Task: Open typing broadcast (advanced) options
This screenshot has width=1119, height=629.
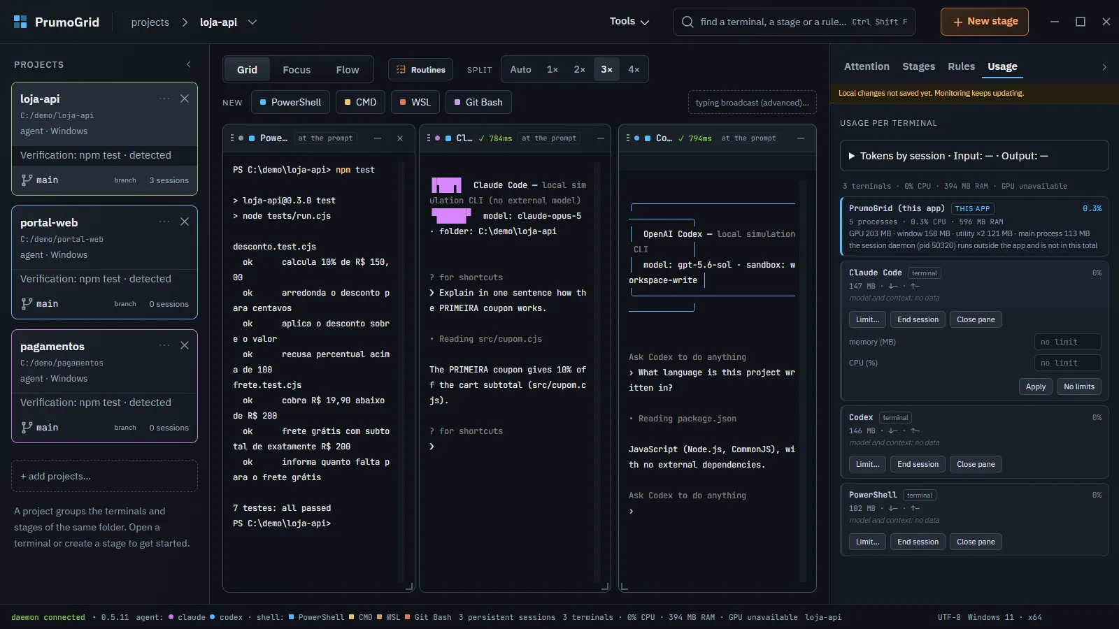Action: point(752,103)
